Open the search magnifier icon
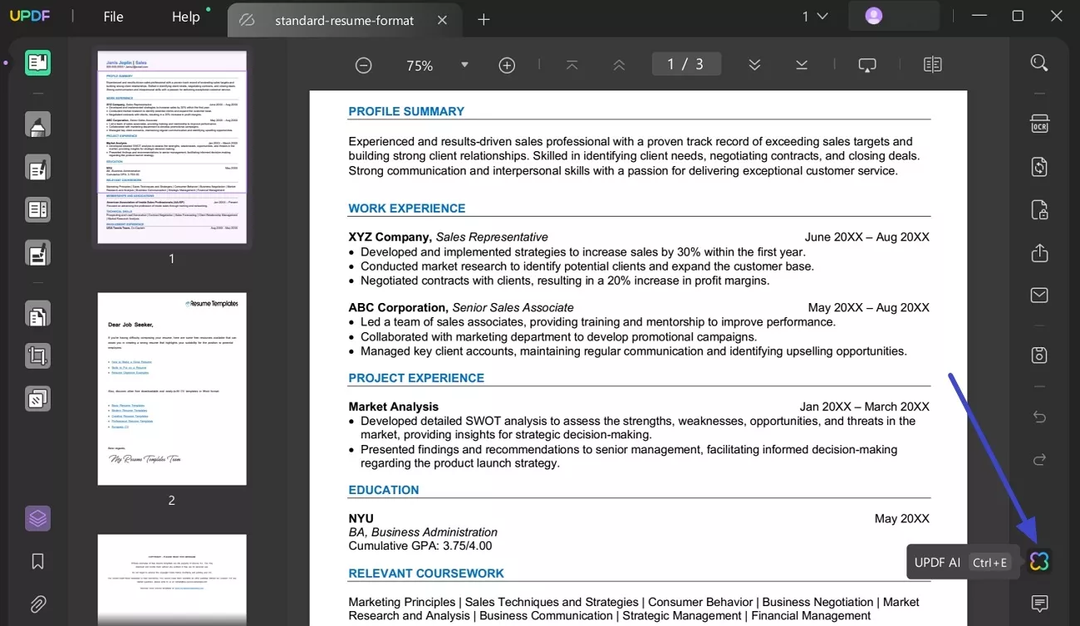The height and width of the screenshot is (626, 1080). [1038, 63]
